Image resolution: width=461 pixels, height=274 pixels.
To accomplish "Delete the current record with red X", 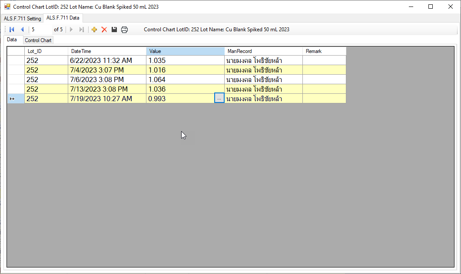I will point(104,30).
